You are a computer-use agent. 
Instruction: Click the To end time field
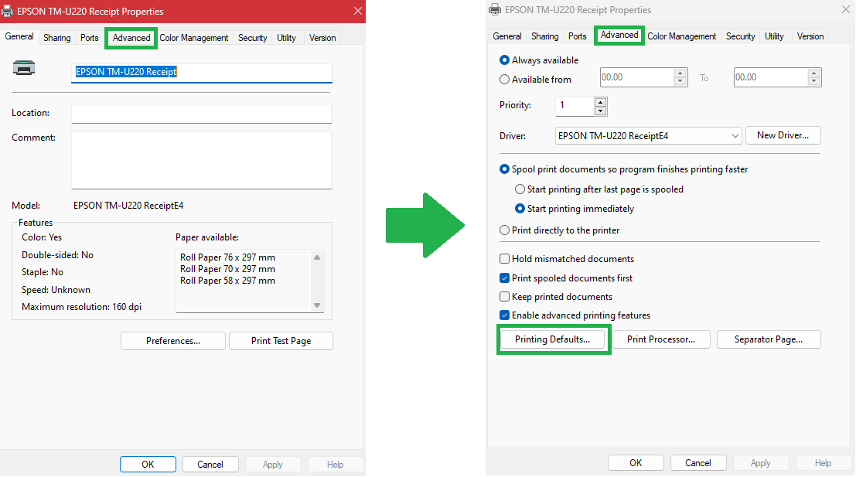pyautogui.click(x=770, y=77)
